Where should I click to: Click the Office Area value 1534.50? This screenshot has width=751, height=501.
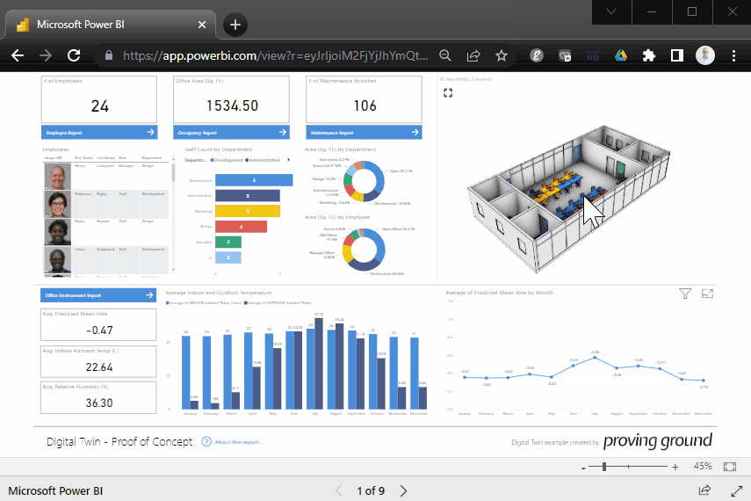(232, 105)
